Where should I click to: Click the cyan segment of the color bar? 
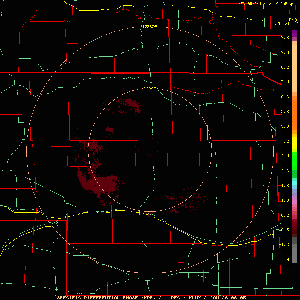(x=294, y=183)
